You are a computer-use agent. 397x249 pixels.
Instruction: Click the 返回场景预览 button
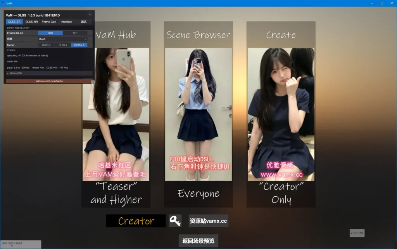click(x=198, y=240)
